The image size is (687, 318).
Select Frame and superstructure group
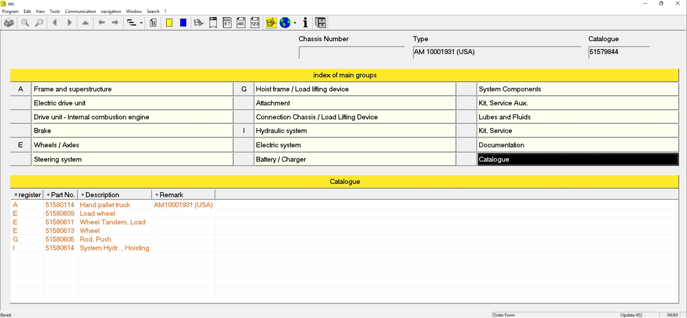132,89
